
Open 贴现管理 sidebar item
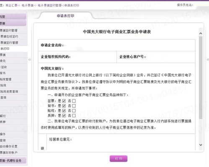coord(14,79)
